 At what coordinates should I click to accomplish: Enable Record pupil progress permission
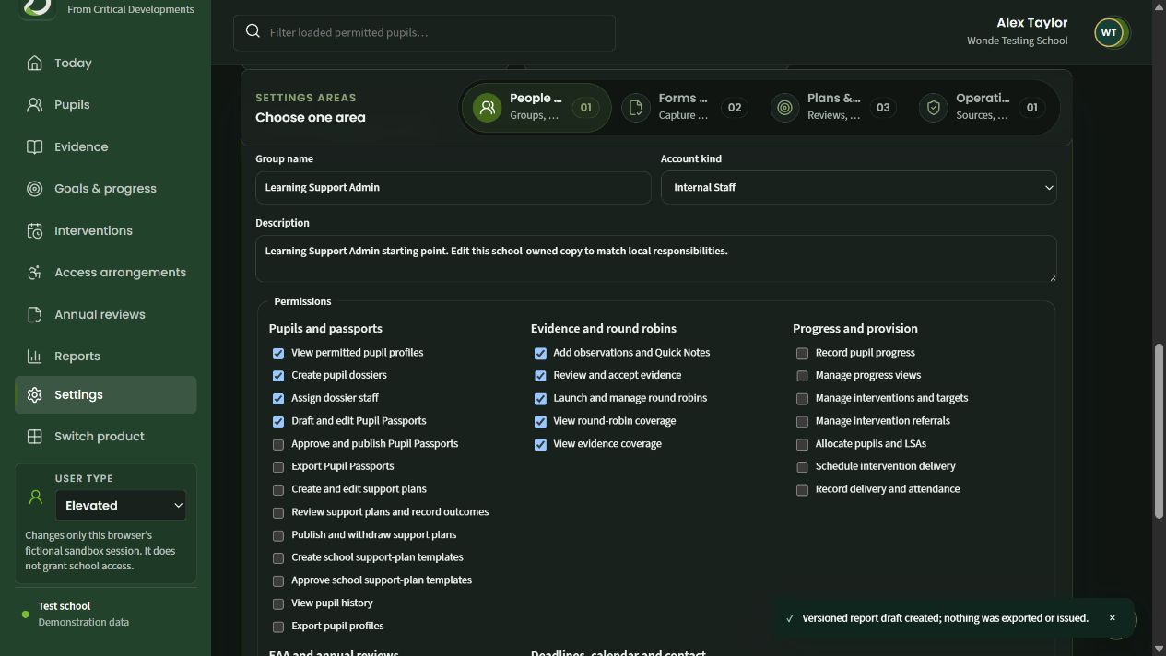[802, 353]
